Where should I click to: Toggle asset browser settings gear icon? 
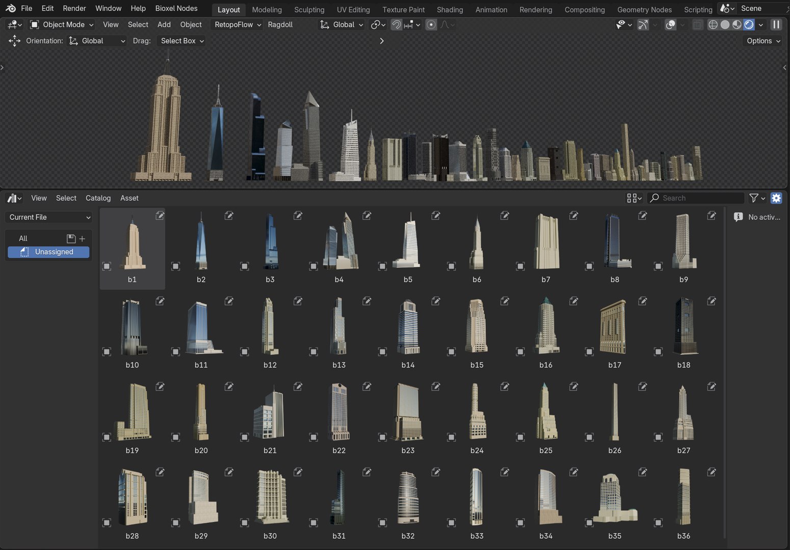(x=776, y=198)
